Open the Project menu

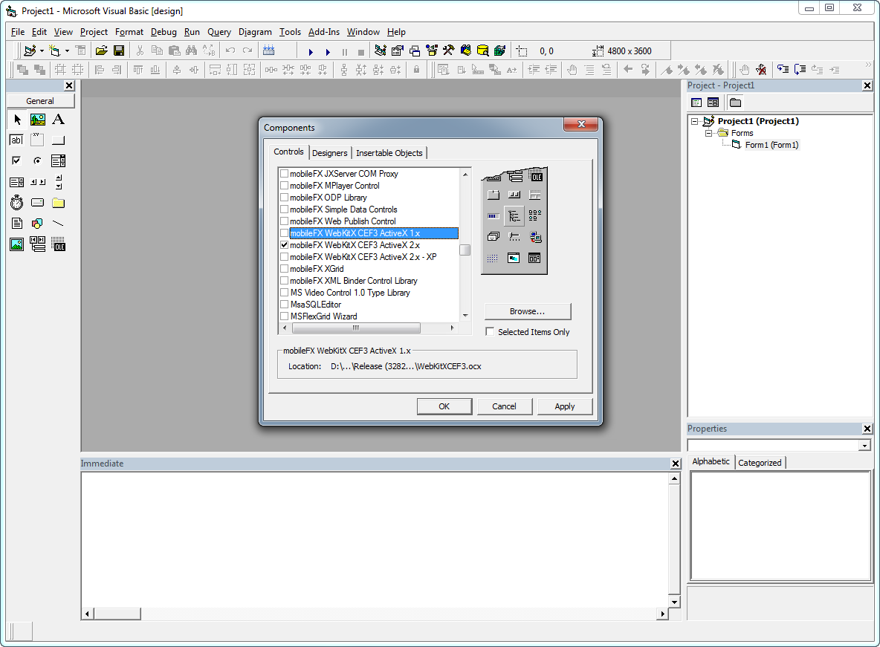[x=94, y=32]
